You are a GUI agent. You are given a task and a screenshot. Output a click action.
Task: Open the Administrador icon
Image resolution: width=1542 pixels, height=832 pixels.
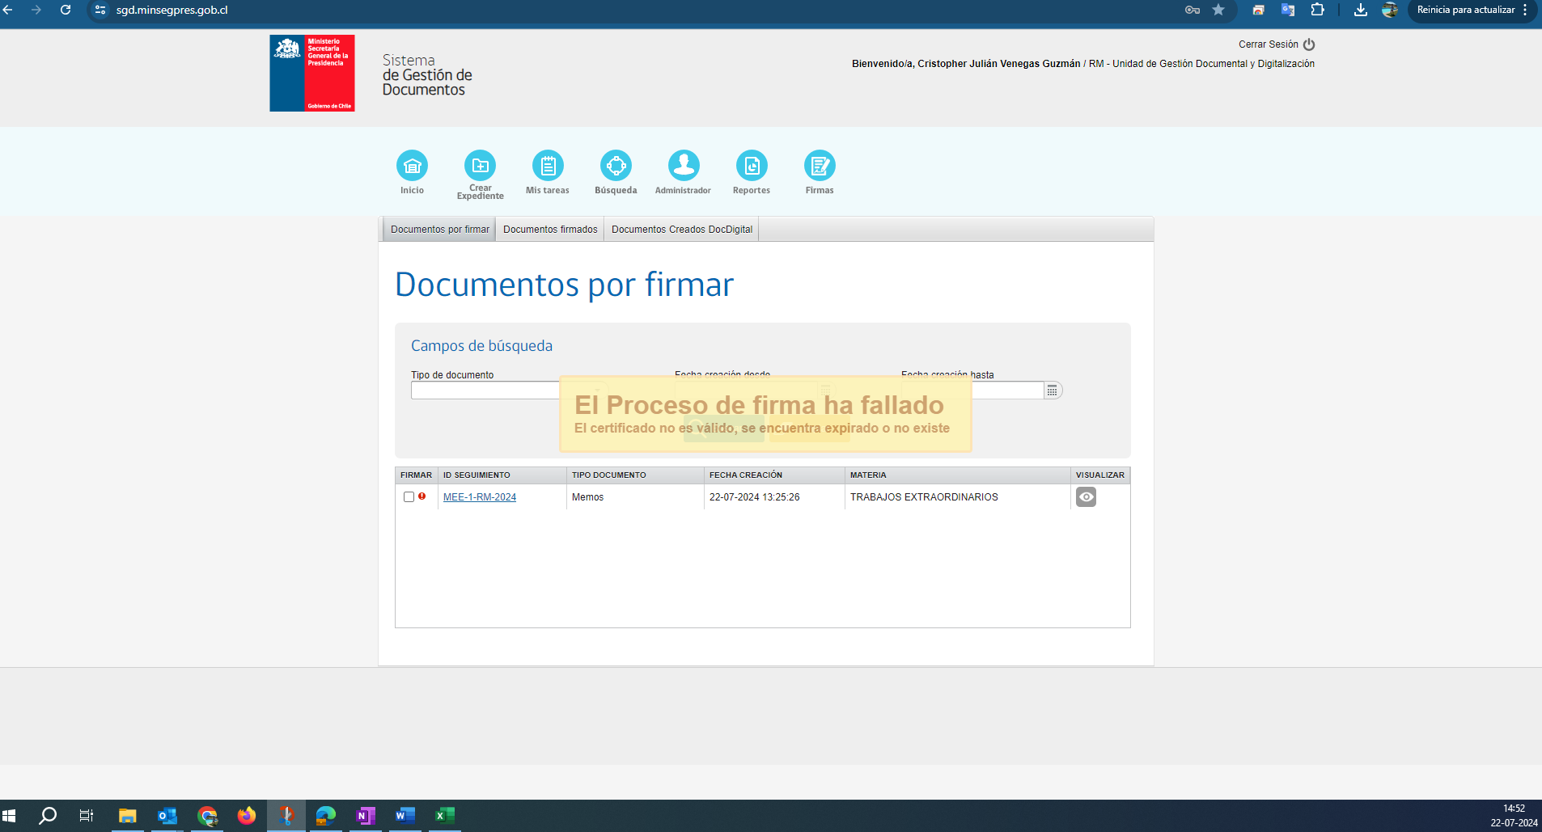[x=684, y=166]
